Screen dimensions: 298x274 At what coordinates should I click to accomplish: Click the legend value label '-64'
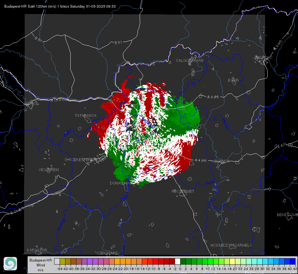[59, 269]
